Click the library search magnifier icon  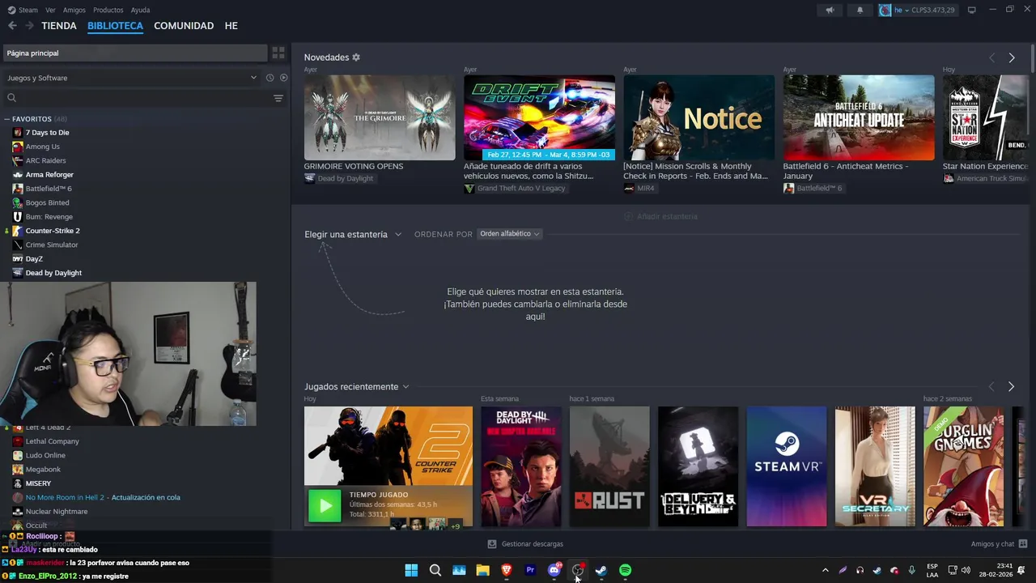(11, 98)
